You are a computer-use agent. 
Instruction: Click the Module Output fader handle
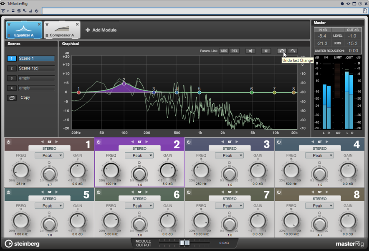(184, 243)
